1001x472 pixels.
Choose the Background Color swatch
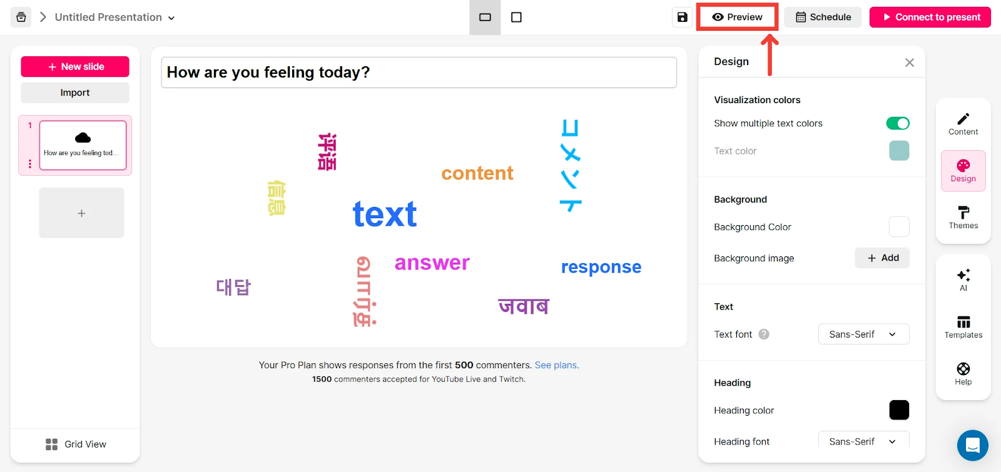point(899,226)
